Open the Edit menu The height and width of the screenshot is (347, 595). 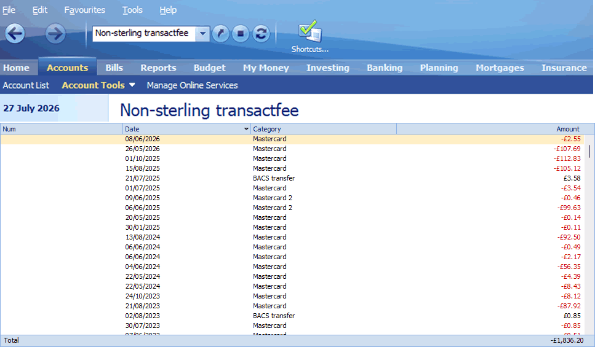coord(40,10)
